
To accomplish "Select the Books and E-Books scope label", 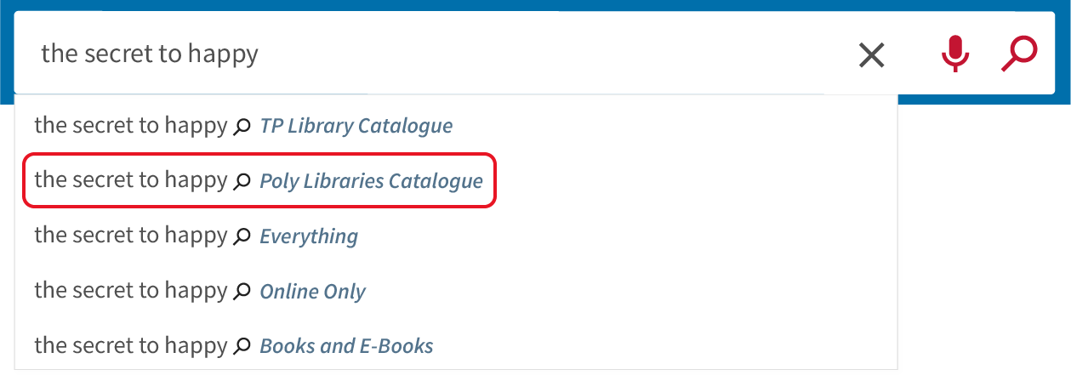I will [346, 346].
